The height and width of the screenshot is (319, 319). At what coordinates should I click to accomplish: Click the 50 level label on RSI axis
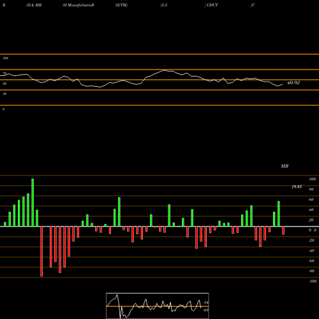(4, 84)
